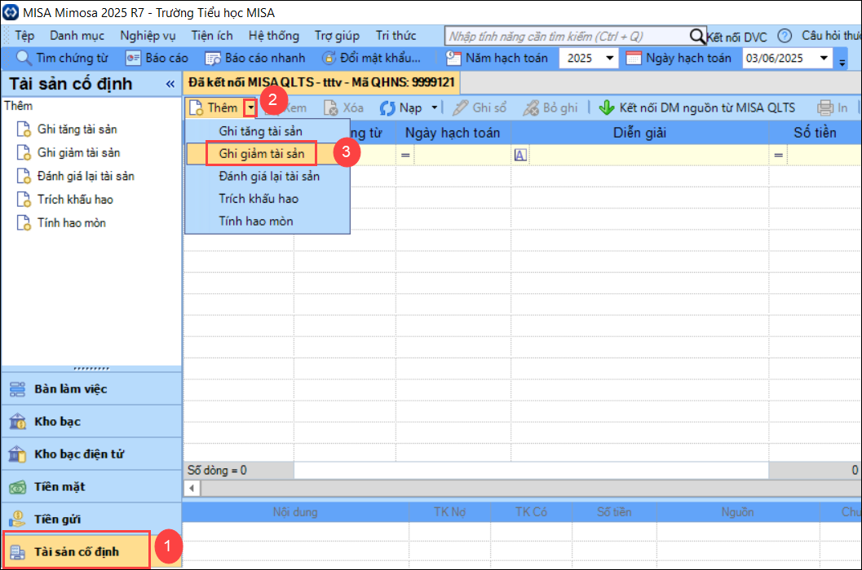Viewport: 862px width, 570px height.
Task: Choose Ghi tăng tài sản from dropdown menu
Action: pyautogui.click(x=267, y=131)
